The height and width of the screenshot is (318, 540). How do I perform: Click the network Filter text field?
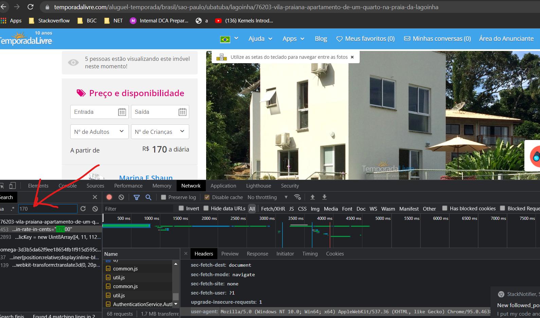(x=139, y=209)
